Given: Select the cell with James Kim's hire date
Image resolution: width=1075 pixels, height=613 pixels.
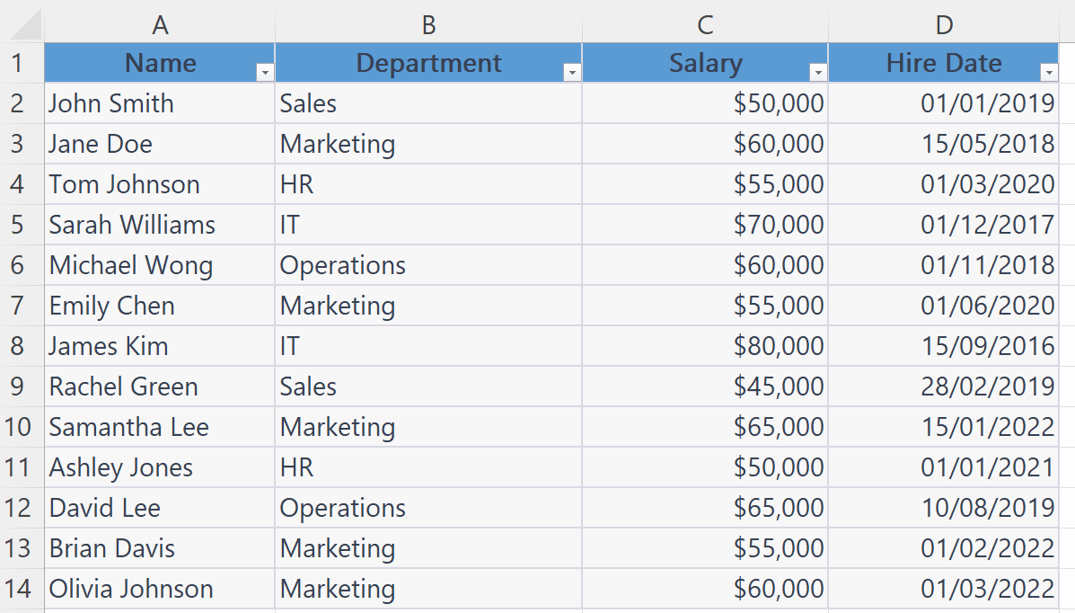Looking at the screenshot, I should 944,346.
